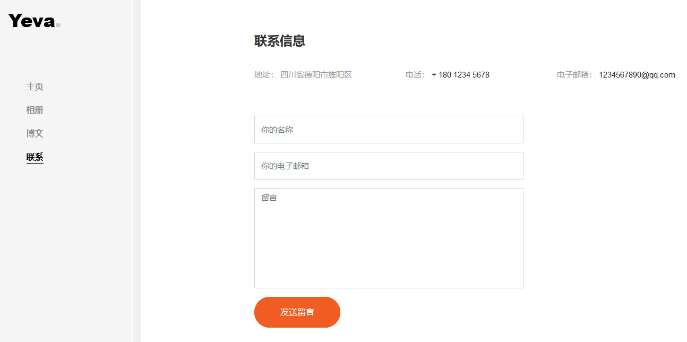Click the 电子邮箱 label
Viewport: 687px width, 342px height.
574,75
